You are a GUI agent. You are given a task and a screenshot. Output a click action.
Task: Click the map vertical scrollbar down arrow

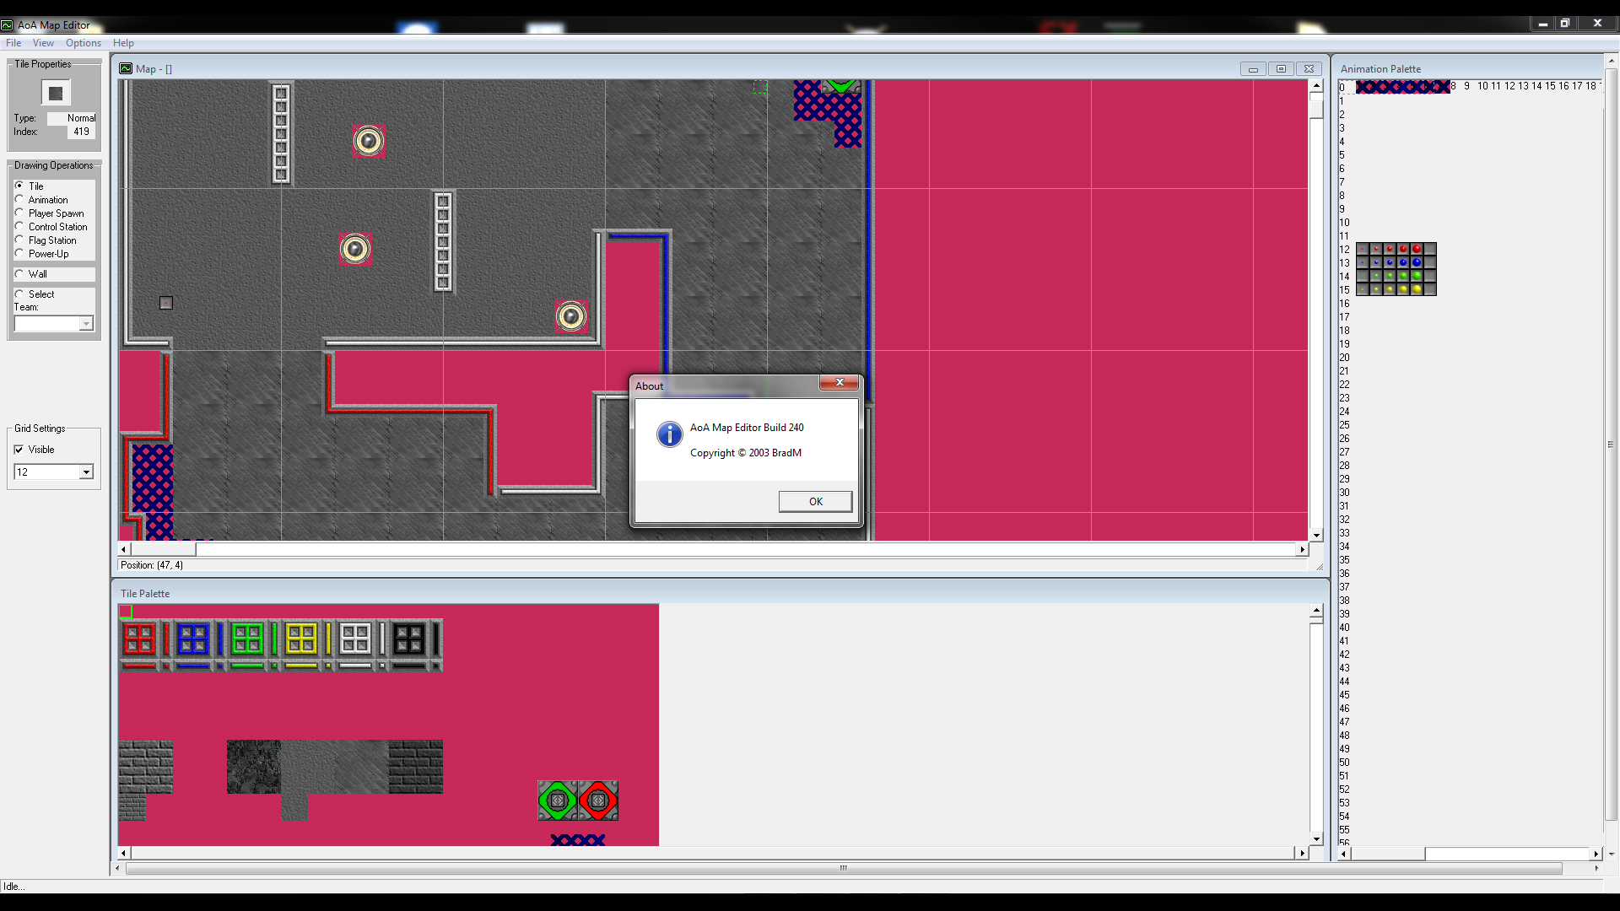tap(1316, 536)
